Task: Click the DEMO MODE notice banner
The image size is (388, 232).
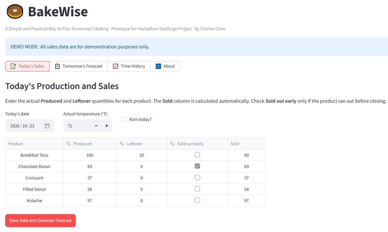Action: [196, 47]
